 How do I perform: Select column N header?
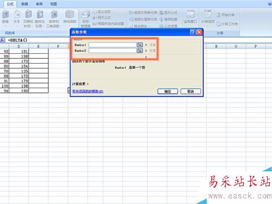pos(216,47)
